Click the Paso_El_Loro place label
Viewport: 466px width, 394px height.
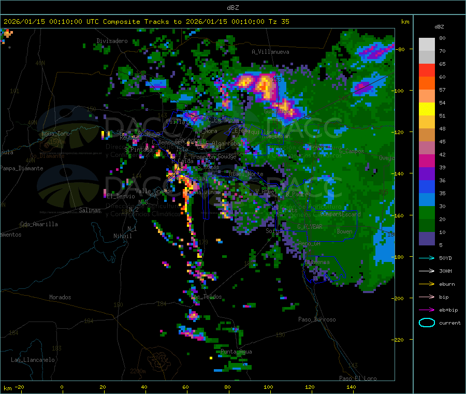click(358, 378)
